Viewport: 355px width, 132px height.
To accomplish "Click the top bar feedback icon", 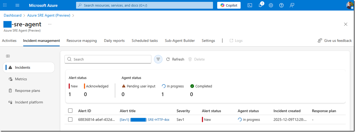I will coord(292,5).
